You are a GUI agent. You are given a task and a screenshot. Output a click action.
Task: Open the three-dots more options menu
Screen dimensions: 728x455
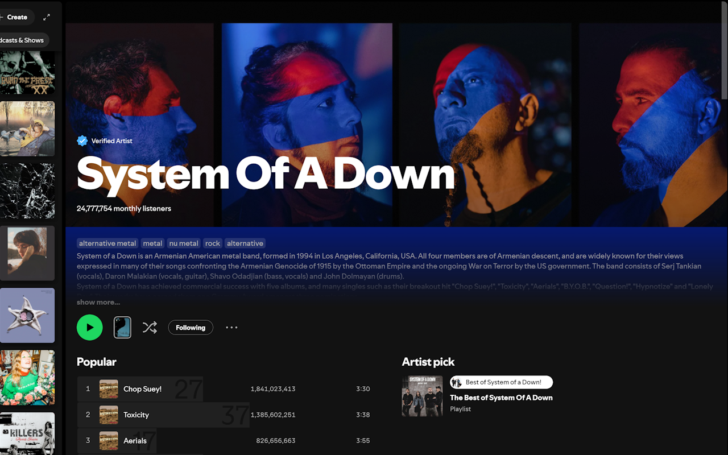pos(231,328)
